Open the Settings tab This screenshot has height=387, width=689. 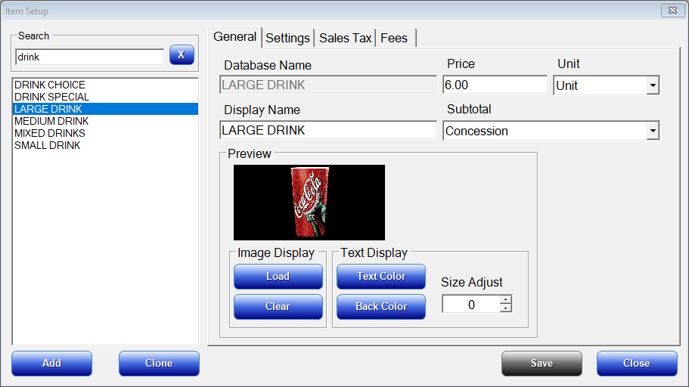click(288, 39)
